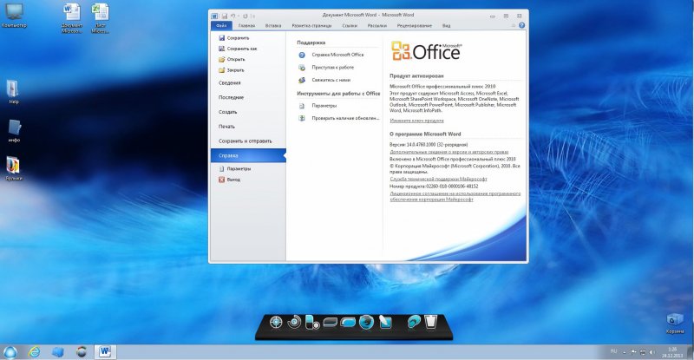Open Дополнительные сведения о версии link
The image size is (694, 360).
(x=448, y=152)
